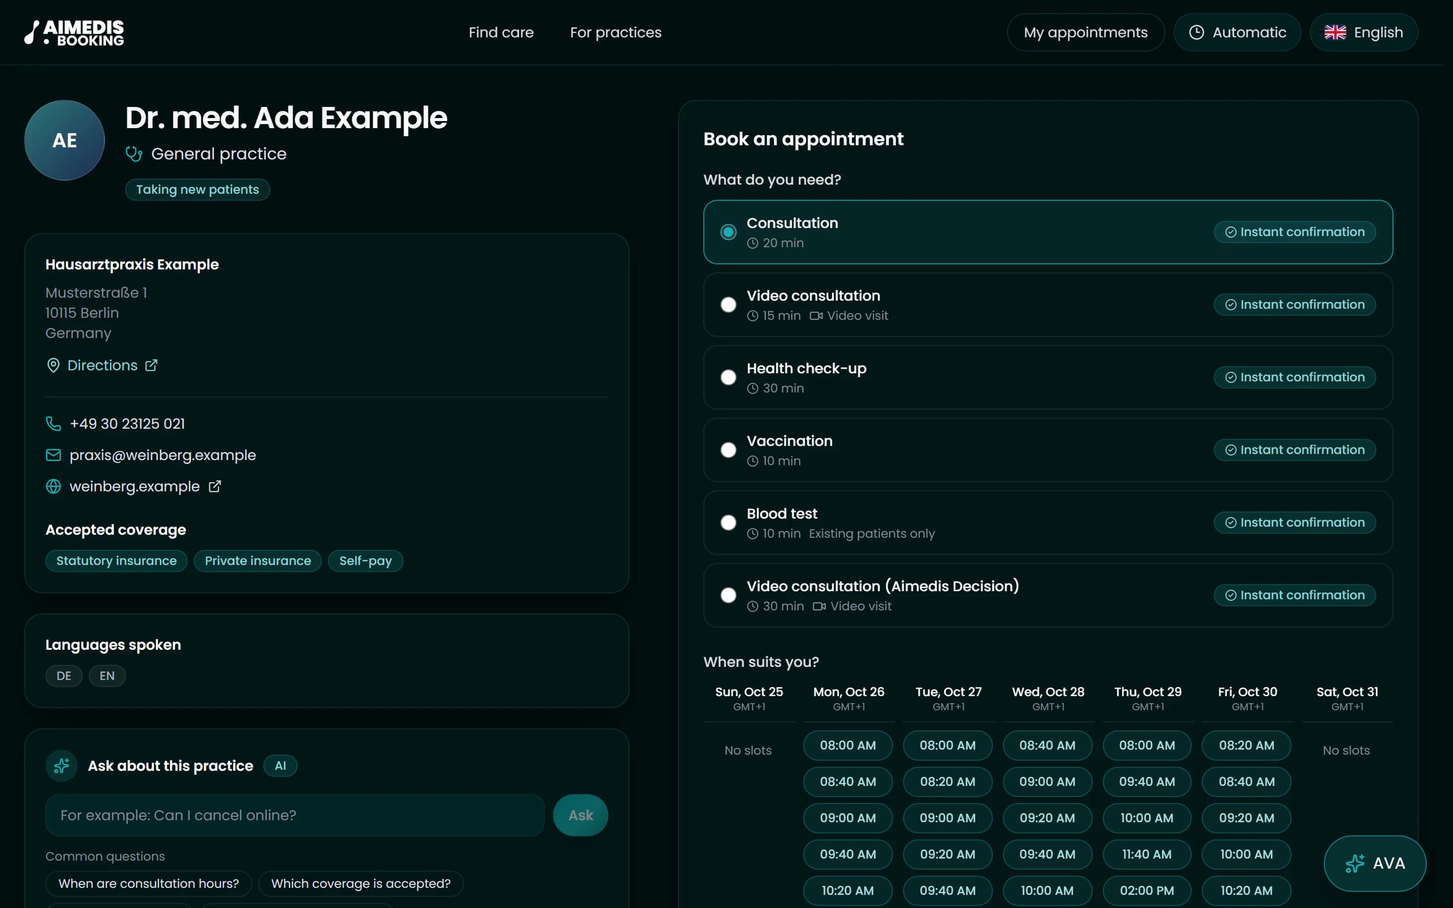Viewport: 1453px width, 908px height.
Task: Click the sparkle icon by Ask about this practice
Action: point(61,766)
